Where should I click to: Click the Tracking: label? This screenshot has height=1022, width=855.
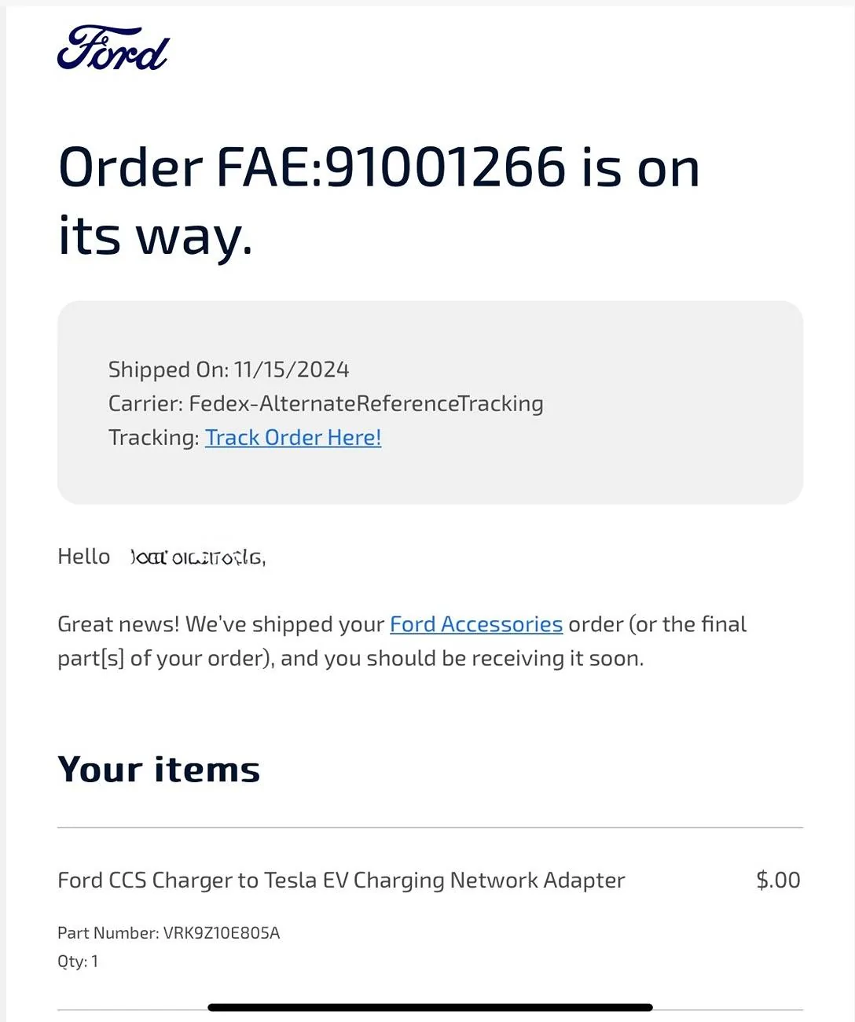click(x=153, y=437)
